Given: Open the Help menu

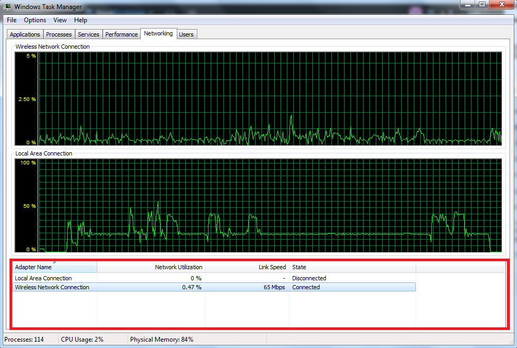Looking at the screenshot, I should click(80, 20).
